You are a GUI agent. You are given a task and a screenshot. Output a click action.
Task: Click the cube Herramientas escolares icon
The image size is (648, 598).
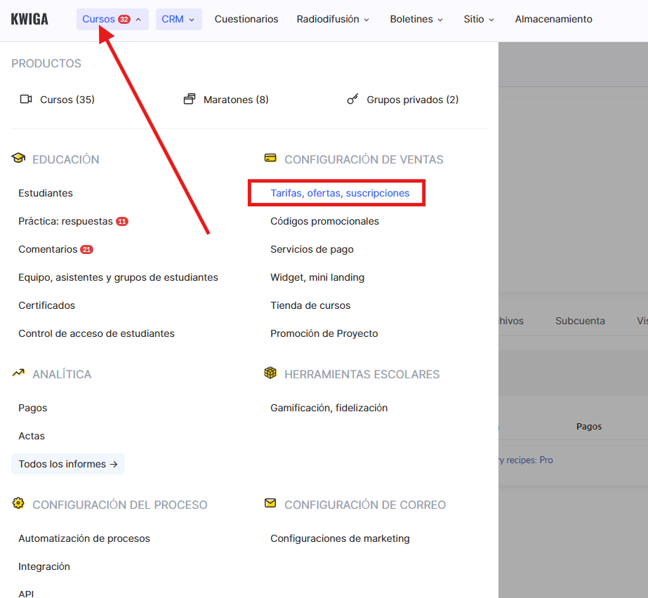coord(270,373)
